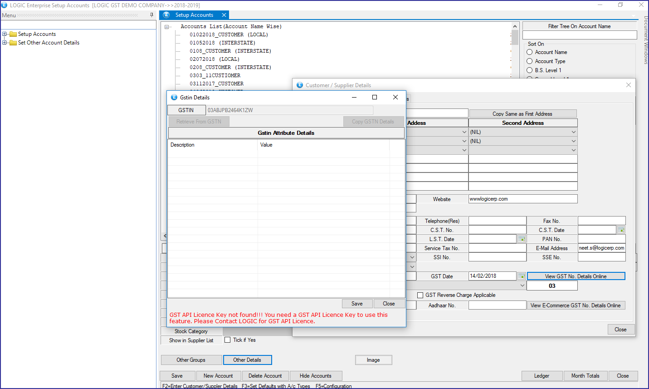Click the Customer / Supplier Details window icon
Screen dimensions: 649x389
300,85
